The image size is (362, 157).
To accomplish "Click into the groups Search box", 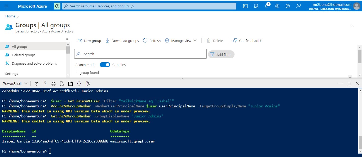I will point(140,54).
